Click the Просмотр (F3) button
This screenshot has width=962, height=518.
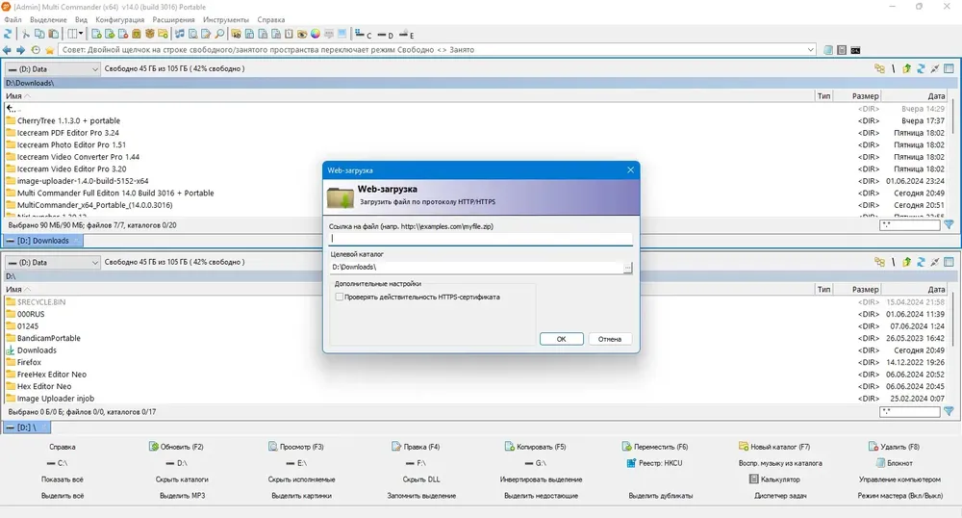(295, 447)
